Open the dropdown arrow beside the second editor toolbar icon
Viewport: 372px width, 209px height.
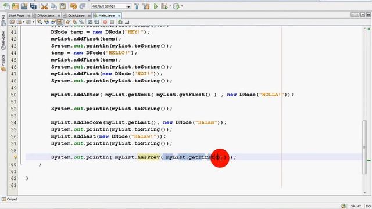(23, 22)
